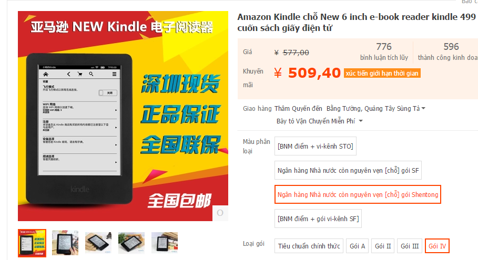Open the third Kindle thumbnail image
The image size is (478, 260).
click(x=98, y=243)
